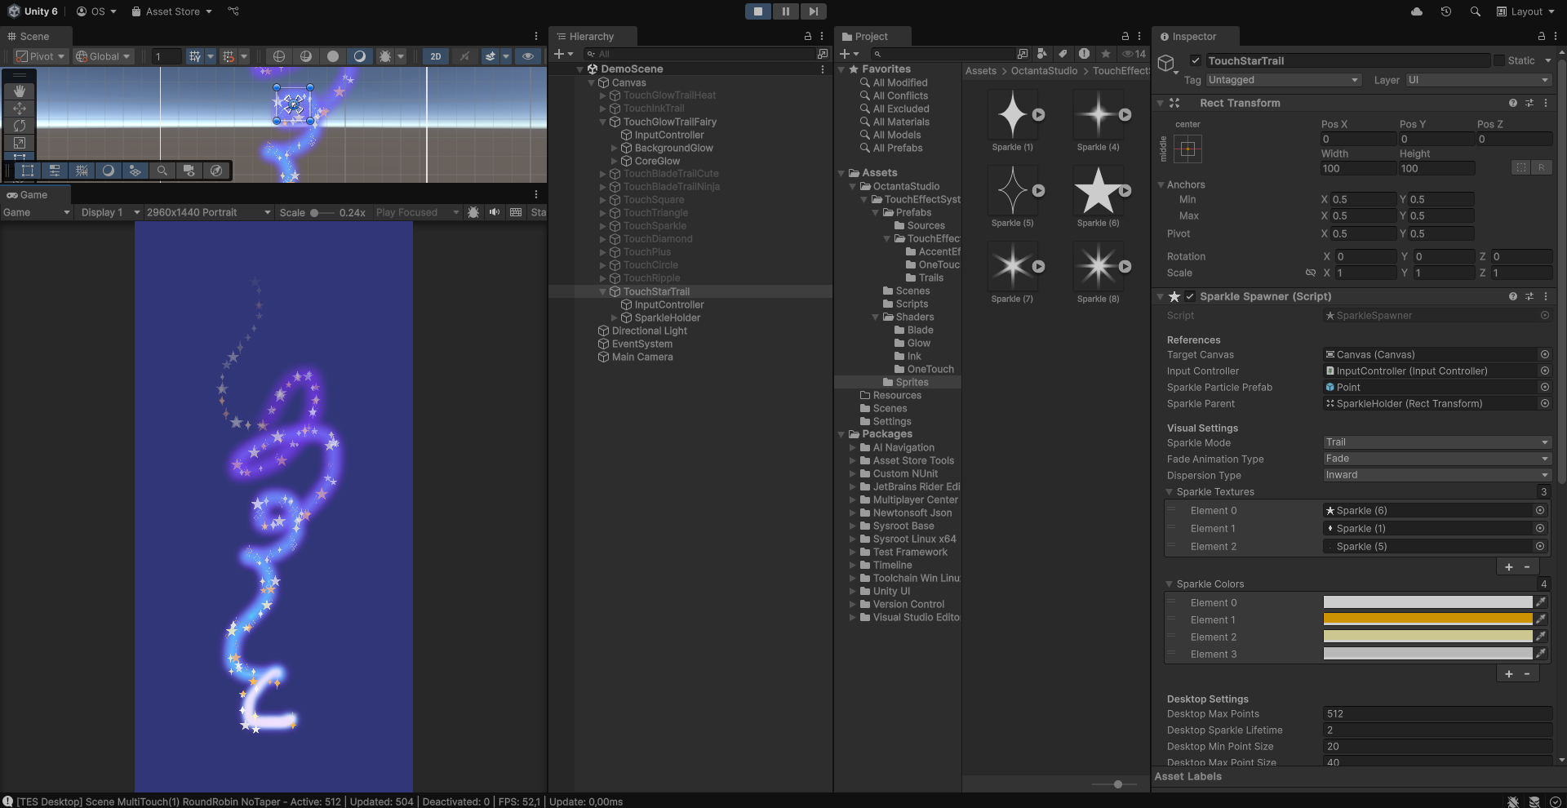Select the Hand tool in Scene view
1567x808 pixels.
pos(20,91)
